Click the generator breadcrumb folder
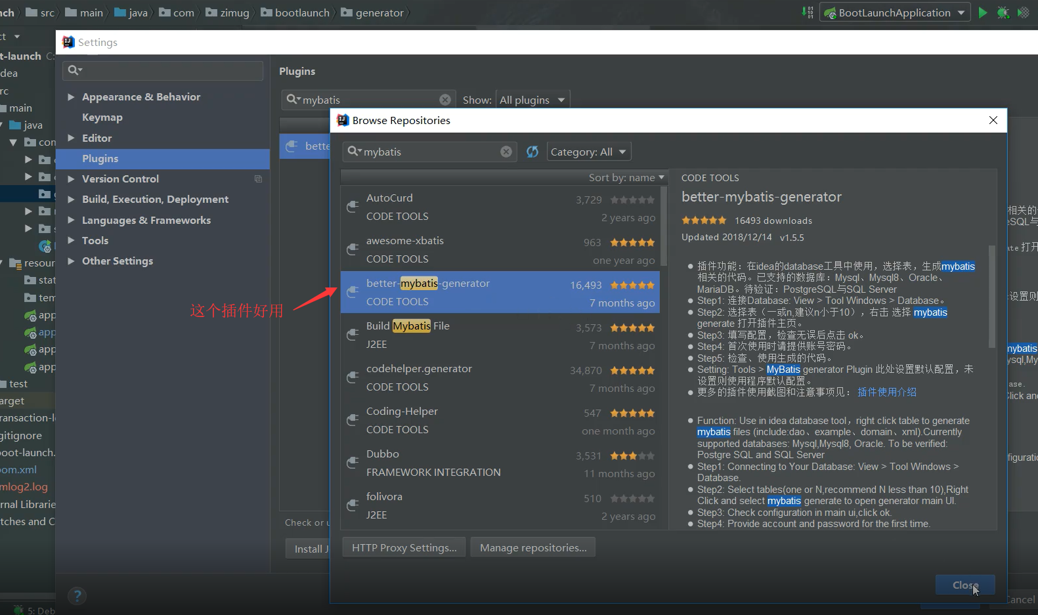Screen dimensions: 1038x615 coord(372,12)
